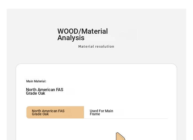The height and width of the screenshot is (140, 193).
Task: Click the divider line under Used For Main Frame
Action: pyautogui.click(x=126, y=118)
